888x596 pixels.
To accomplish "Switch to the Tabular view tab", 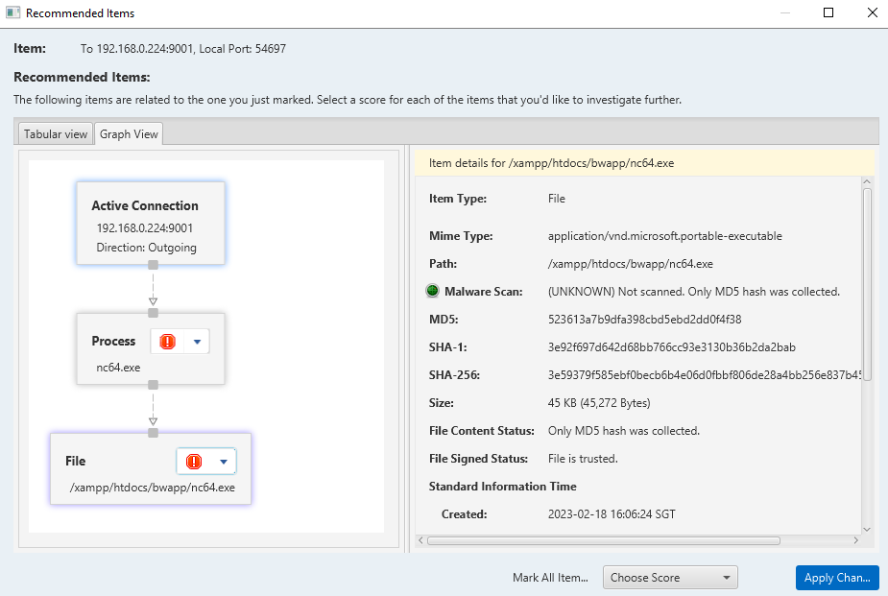I will pyautogui.click(x=56, y=133).
